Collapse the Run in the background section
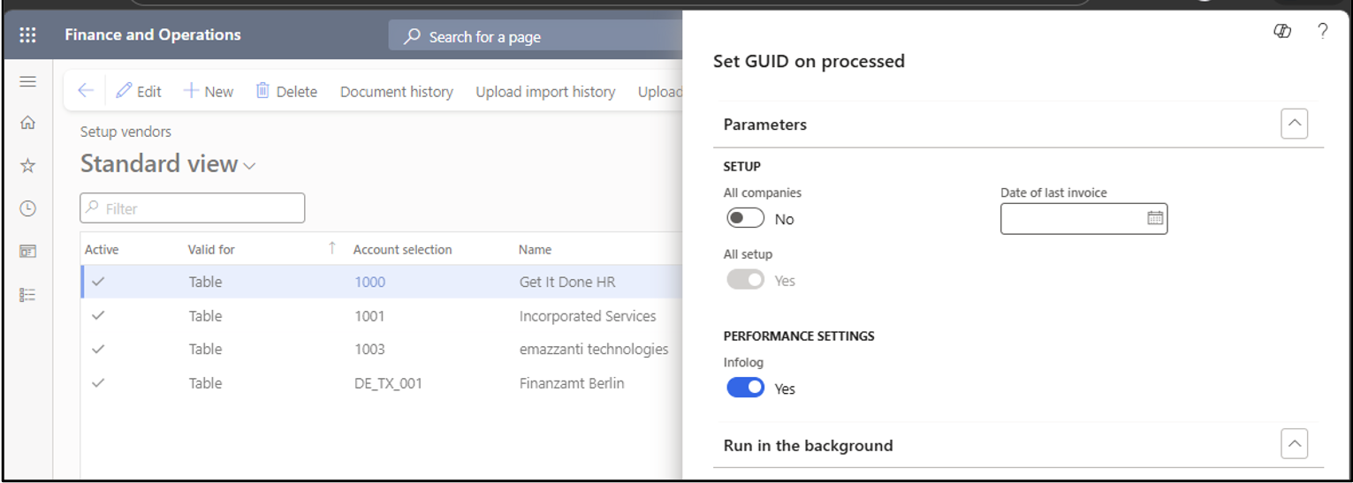Image resolution: width=1353 pixels, height=483 pixels. pyautogui.click(x=1294, y=444)
